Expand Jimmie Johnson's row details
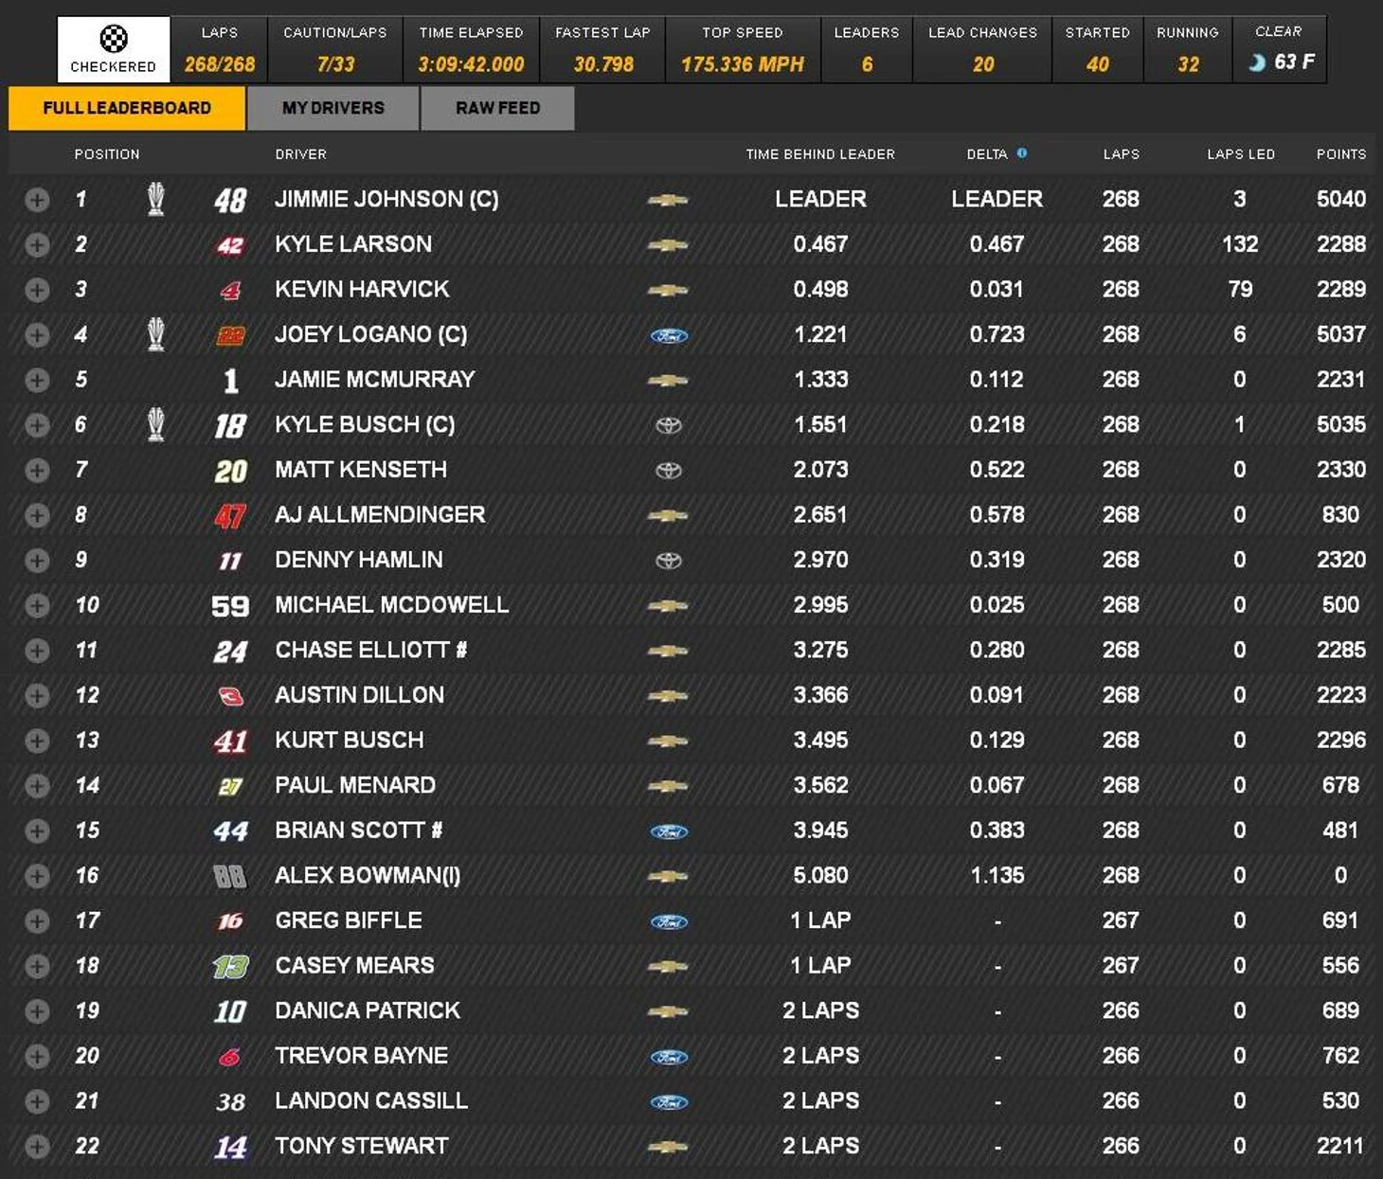Image resolution: width=1383 pixels, height=1179 pixels. click(37, 200)
